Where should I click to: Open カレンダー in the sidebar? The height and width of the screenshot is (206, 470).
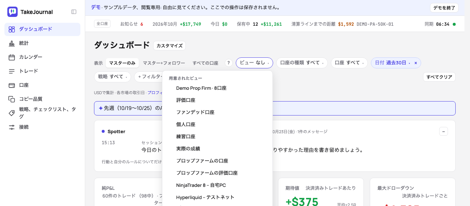[x=42, y=57]
